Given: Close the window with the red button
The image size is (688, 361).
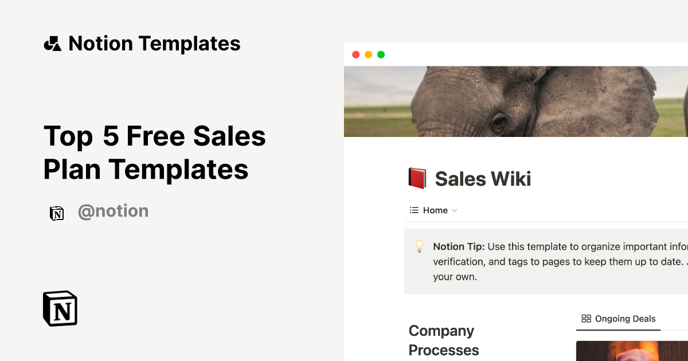Looking at the screenshot, I should 355,54.
